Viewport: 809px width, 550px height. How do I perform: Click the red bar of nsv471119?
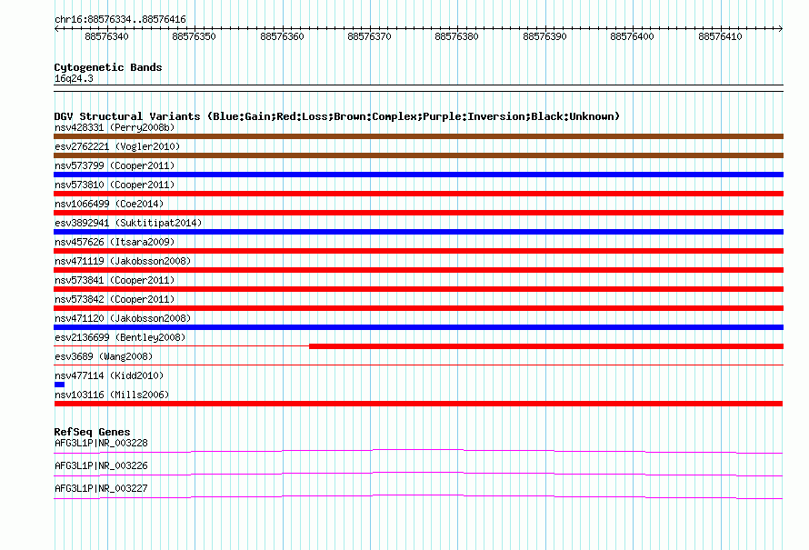pos(418,270)
